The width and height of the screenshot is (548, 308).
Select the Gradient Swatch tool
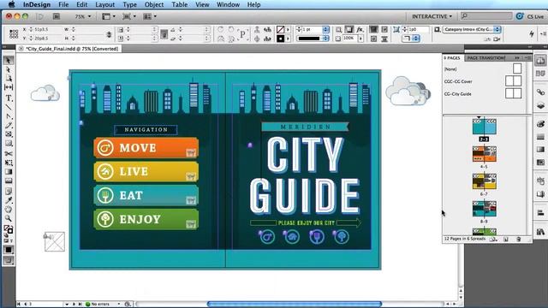(x=9, y=172)
